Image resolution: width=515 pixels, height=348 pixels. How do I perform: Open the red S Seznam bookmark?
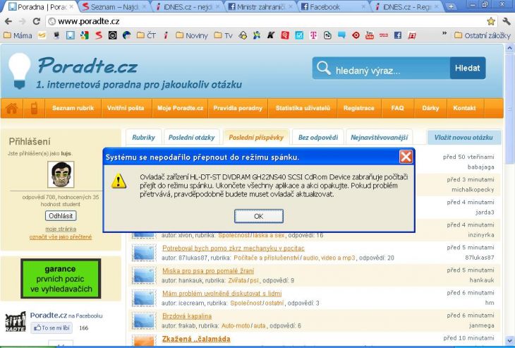[99, 35]
